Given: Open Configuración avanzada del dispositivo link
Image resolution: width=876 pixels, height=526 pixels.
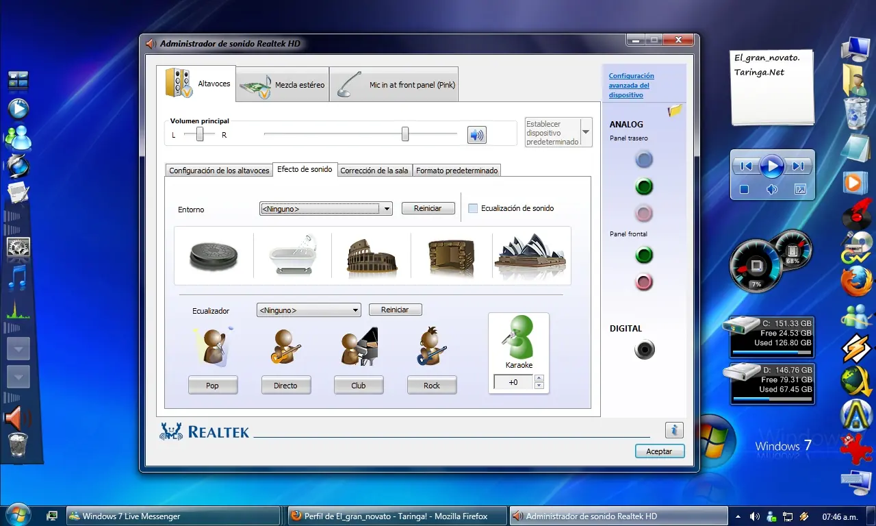Looking at the screenshot, I should (632, 86).
